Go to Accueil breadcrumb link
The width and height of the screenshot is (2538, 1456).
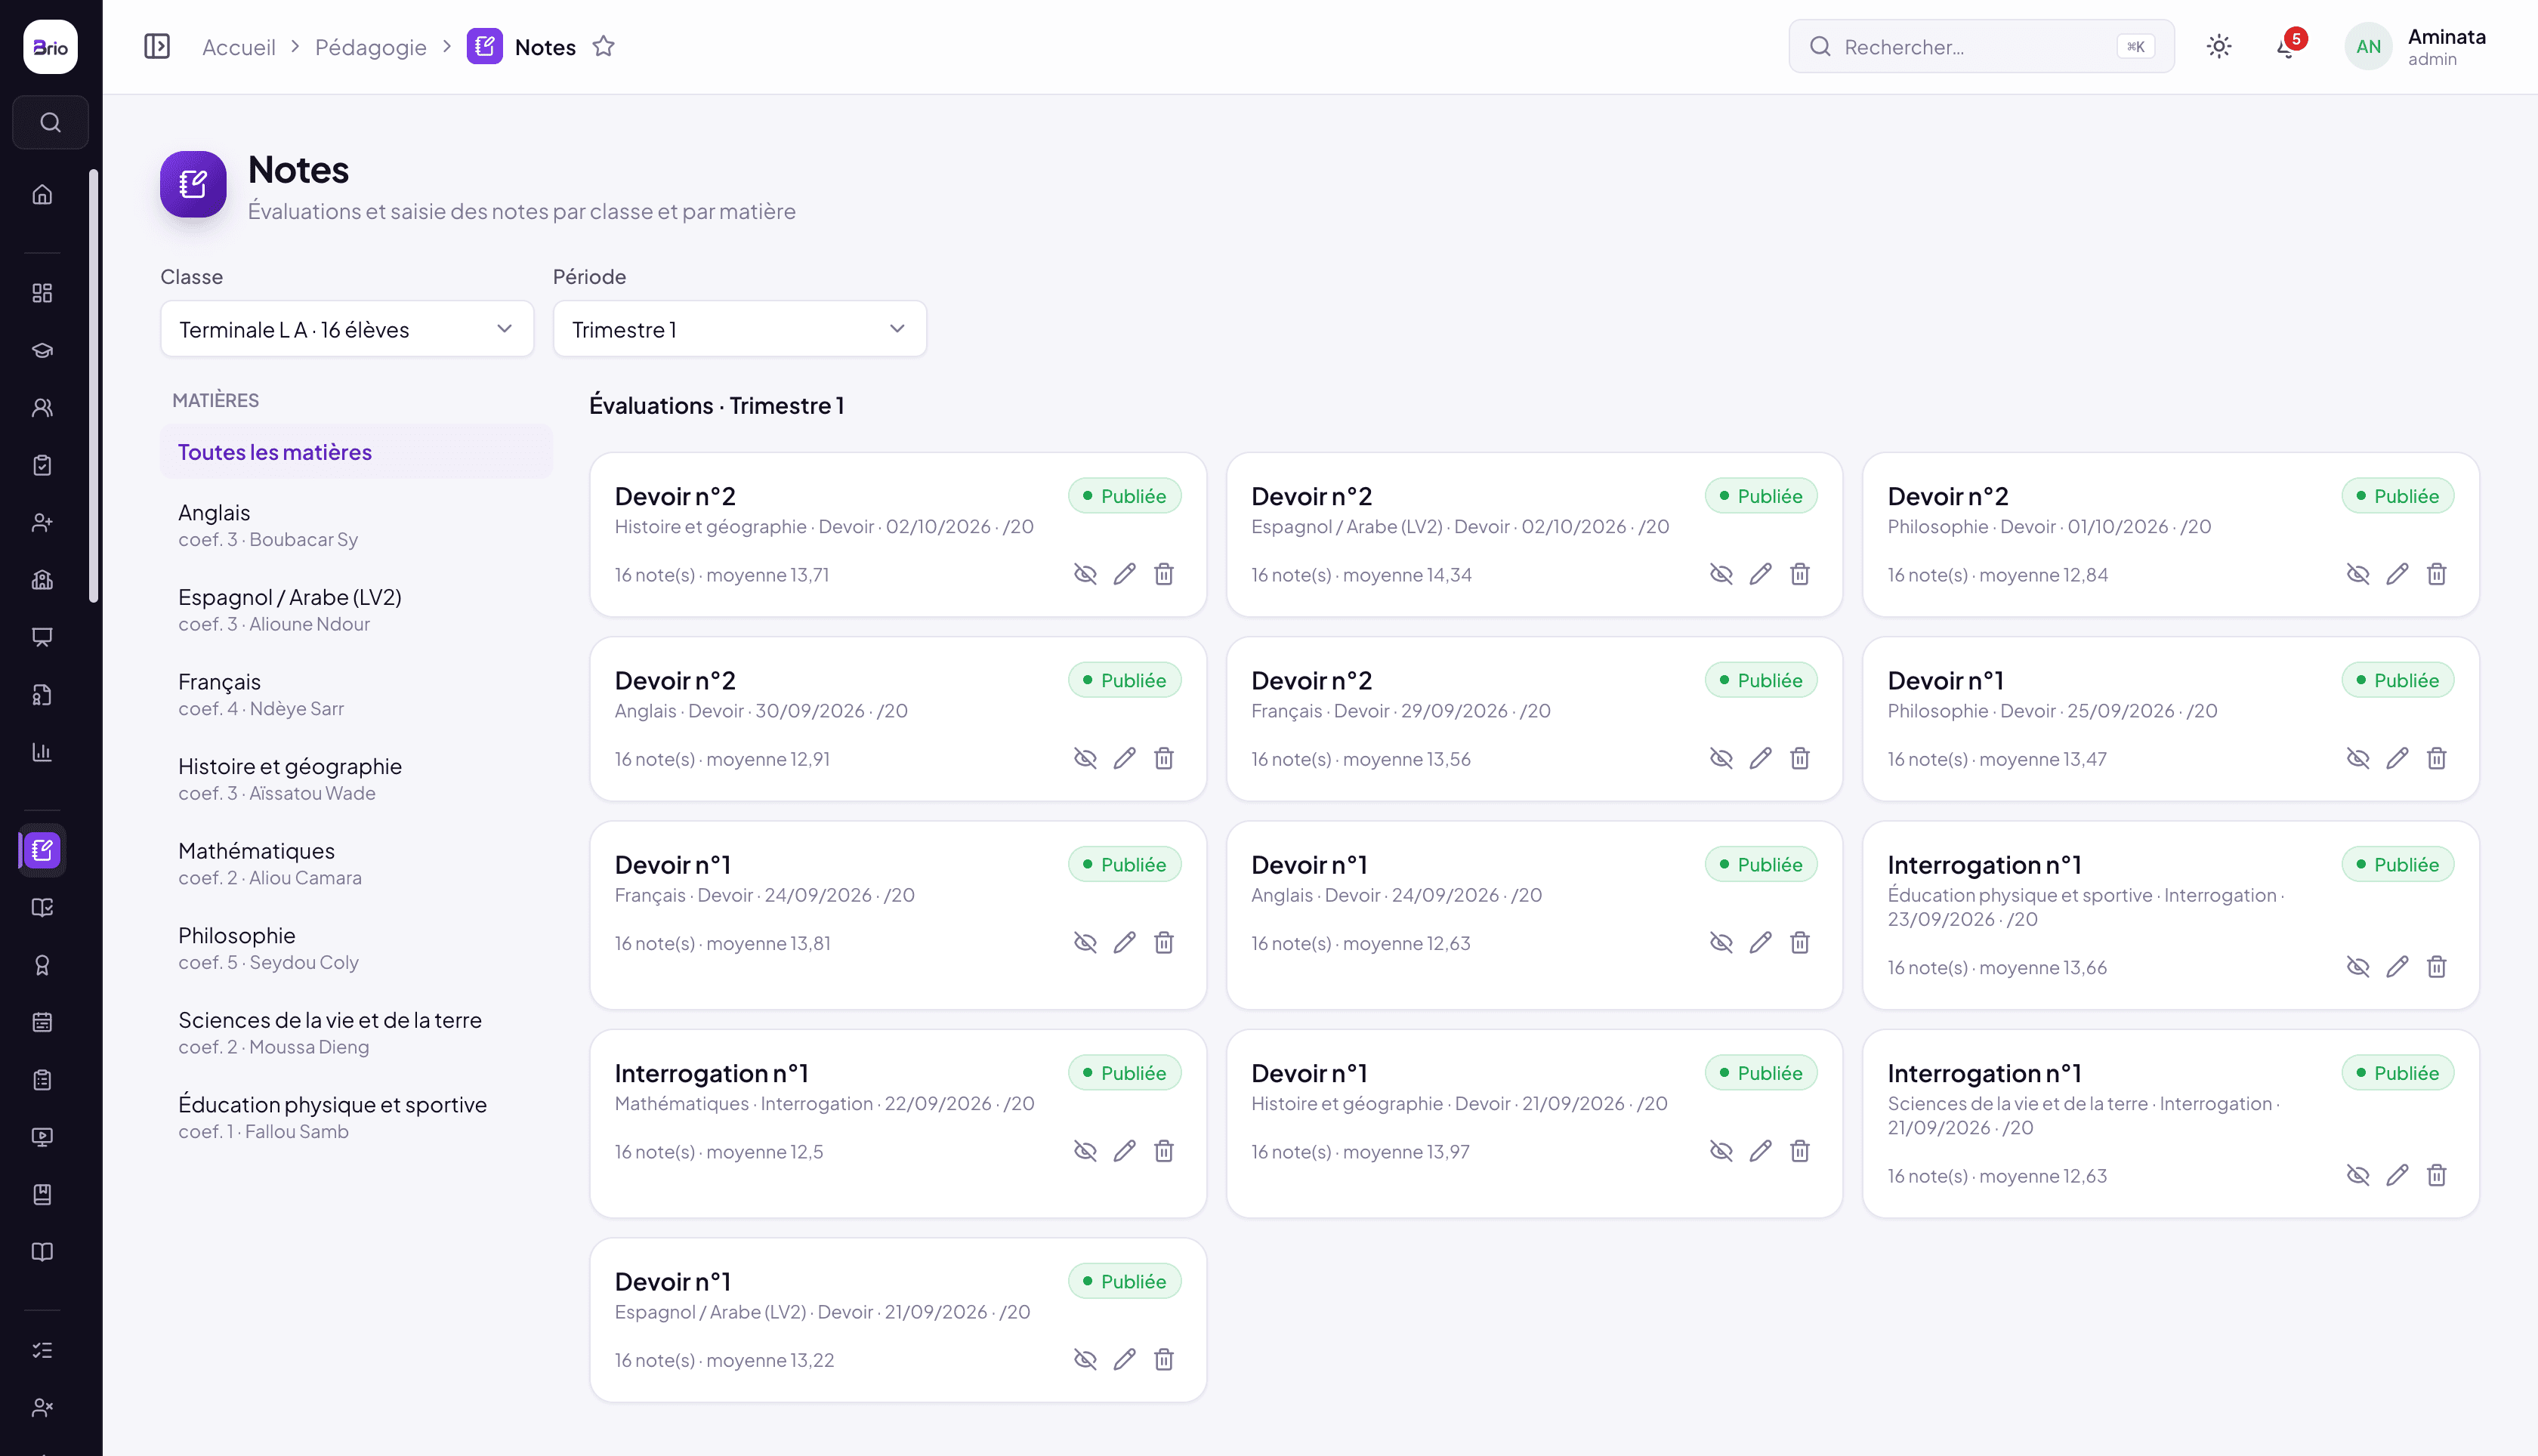click(238, 47)
